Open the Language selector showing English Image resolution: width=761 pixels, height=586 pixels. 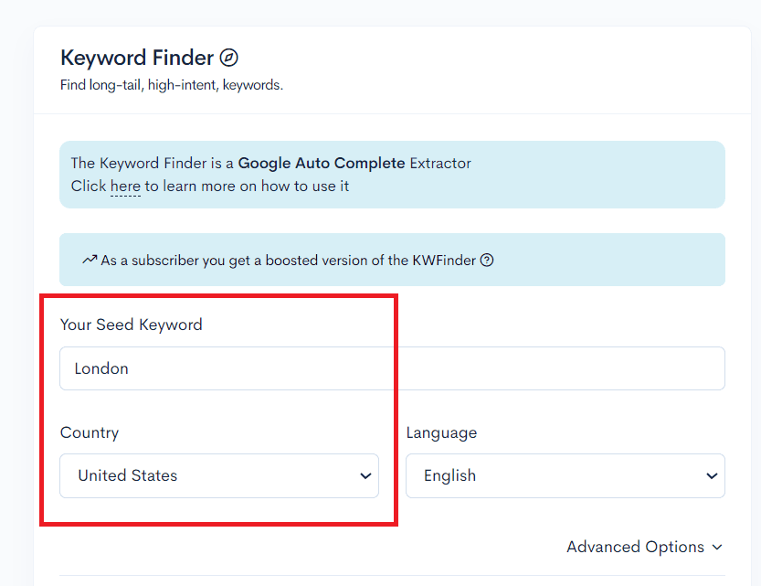click(565, 475)
